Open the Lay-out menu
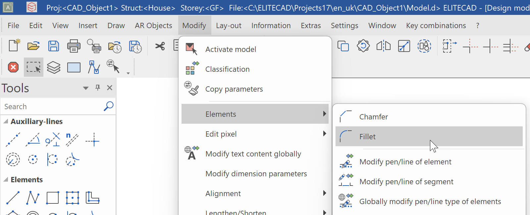The width and height of the screenshot is (530, 215). [x=229, y=25]
